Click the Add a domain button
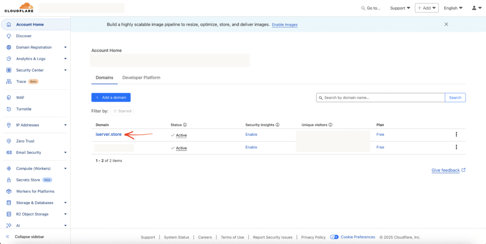The height and width of the screenshot is (244, 486). pos(111,97)
